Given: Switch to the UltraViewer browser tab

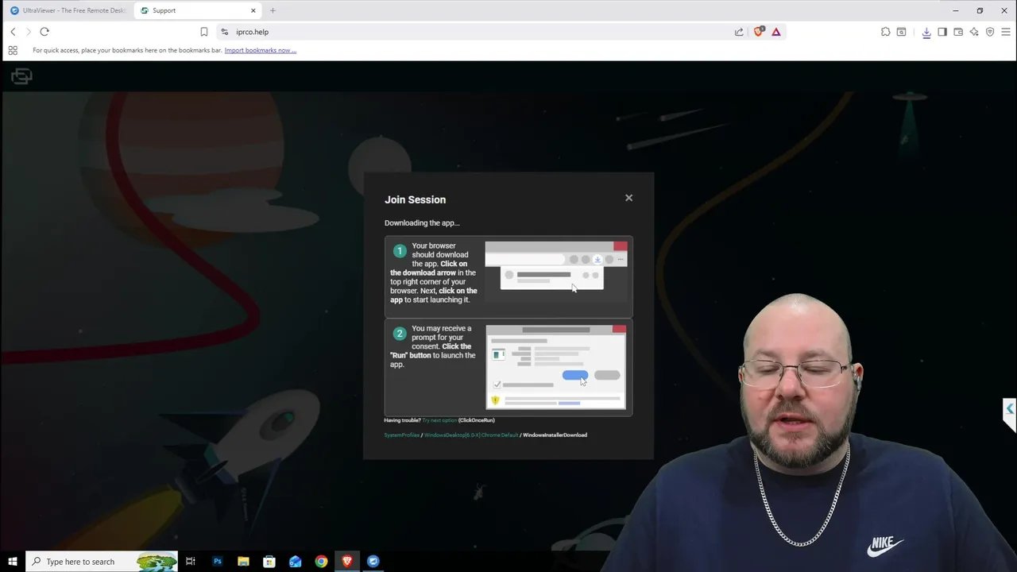Looking at the screenshot, I should (68, 10).
